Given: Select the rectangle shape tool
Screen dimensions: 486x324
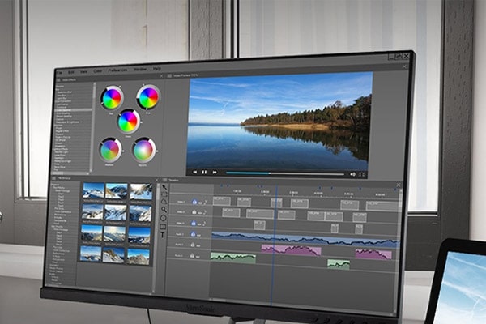Looking at the screenshot, I should tap(164, 225).
